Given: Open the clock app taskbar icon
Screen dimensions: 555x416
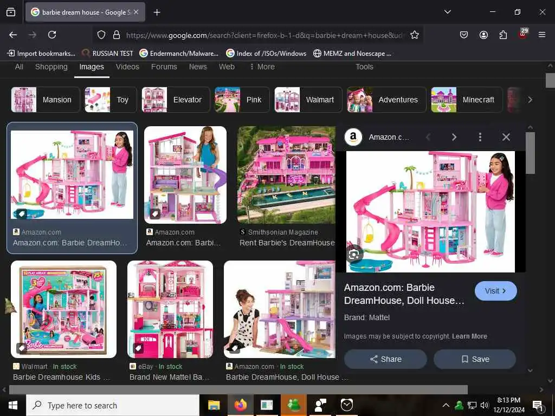Looking at the screenshot, I should pyautogui.click(x=346, y=405).
